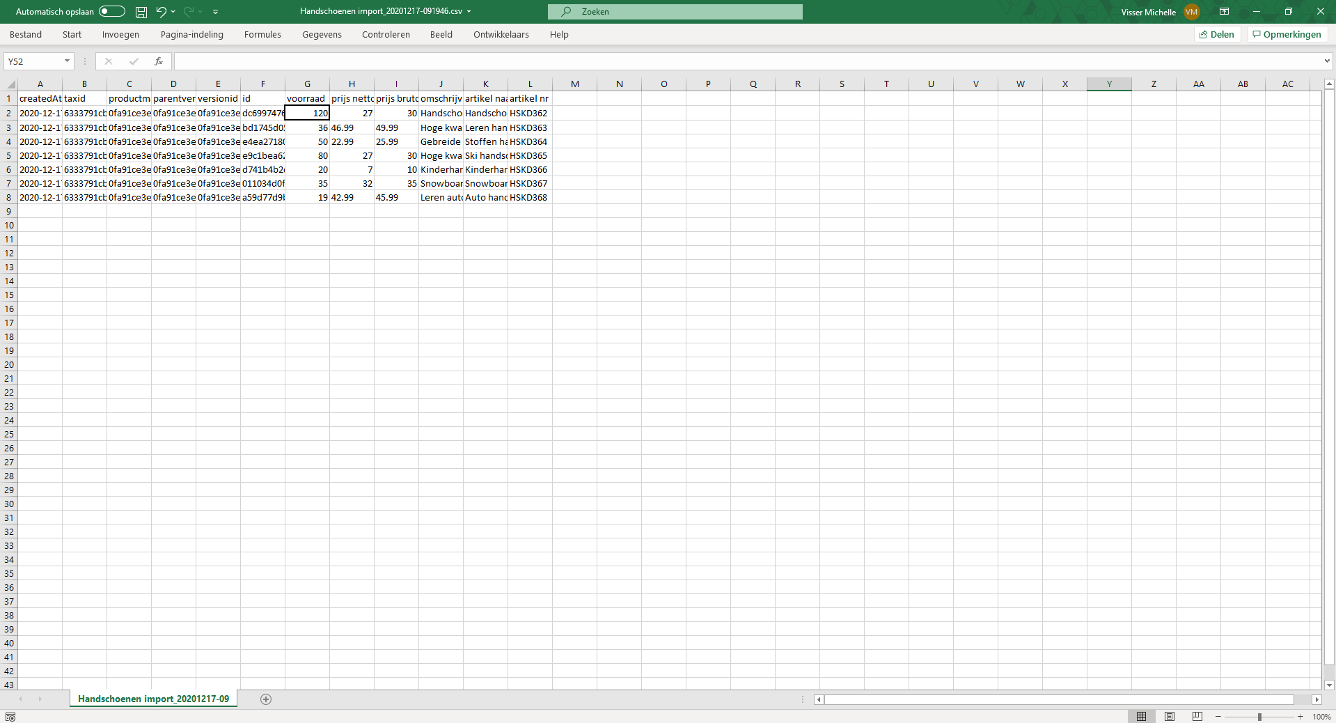This screenshot has height=723, width=1336.
Task: Click in the Zoeken search box
Action: (675, 12)
